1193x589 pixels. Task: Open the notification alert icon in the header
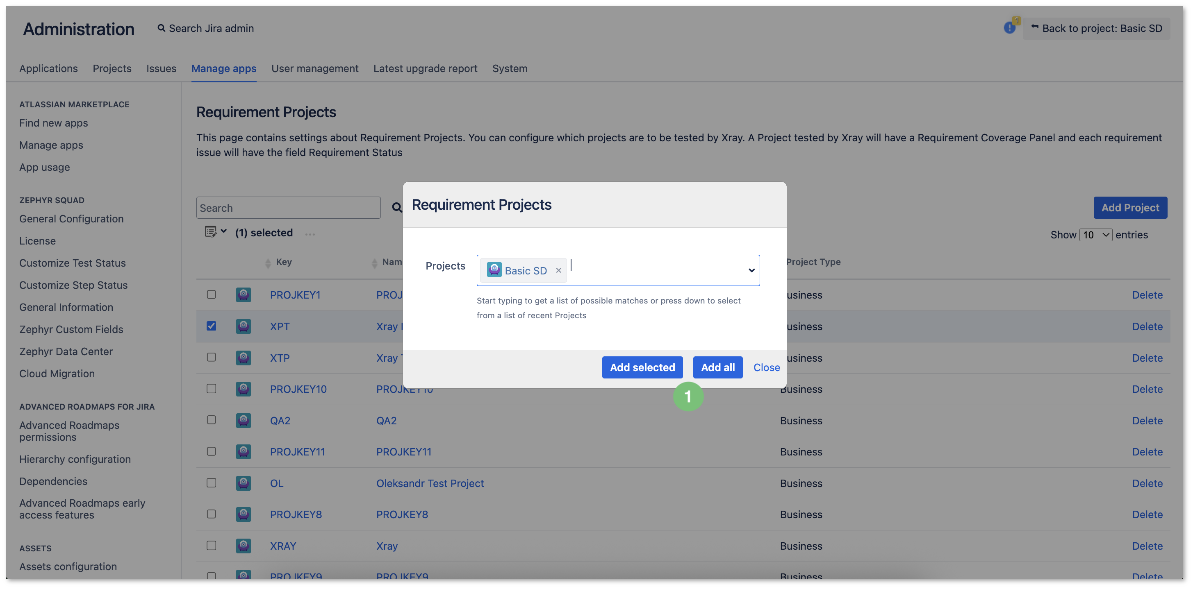pyautogui.click(x=1010, y=28)
